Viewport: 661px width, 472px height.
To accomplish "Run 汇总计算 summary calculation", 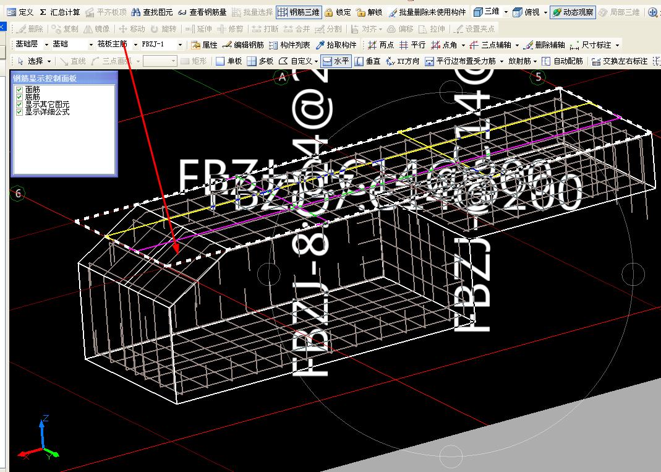I will click(59, 12).
